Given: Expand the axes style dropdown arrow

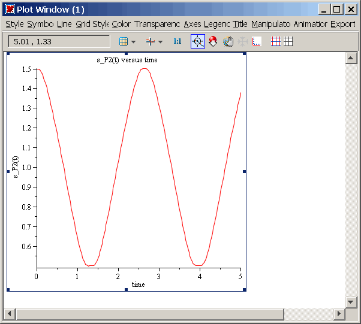Looking at the screenshot, I should [160, 42].
